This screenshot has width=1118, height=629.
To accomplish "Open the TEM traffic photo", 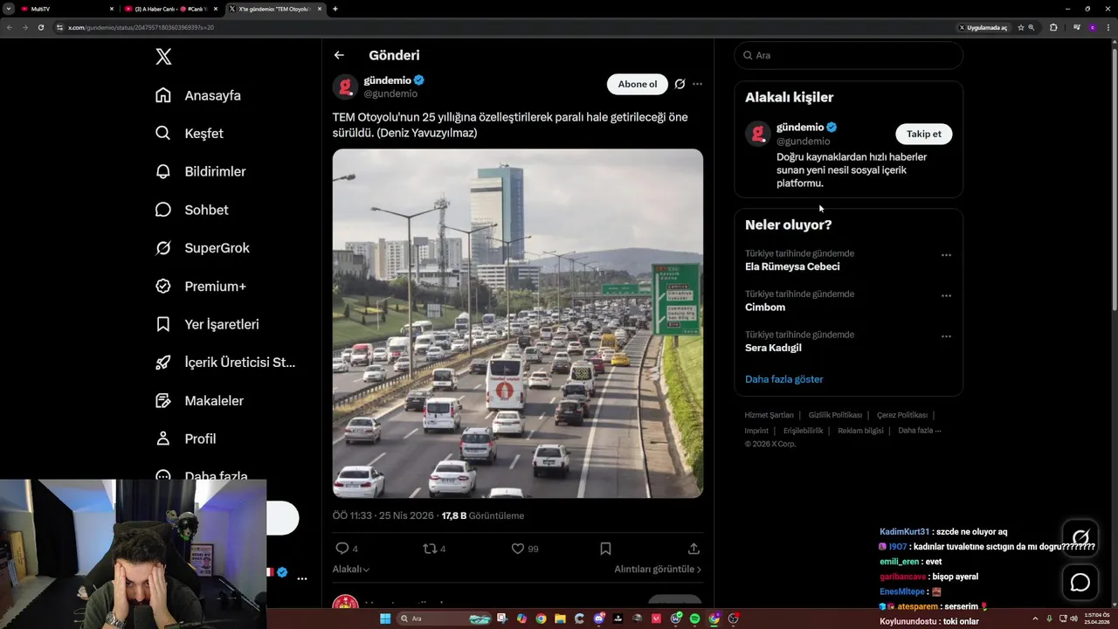I will (518, 323).
